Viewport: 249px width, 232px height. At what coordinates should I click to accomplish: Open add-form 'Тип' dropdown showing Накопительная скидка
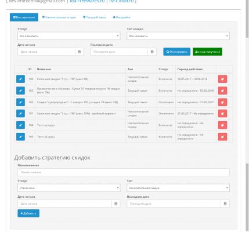click(x=178, y=188)
